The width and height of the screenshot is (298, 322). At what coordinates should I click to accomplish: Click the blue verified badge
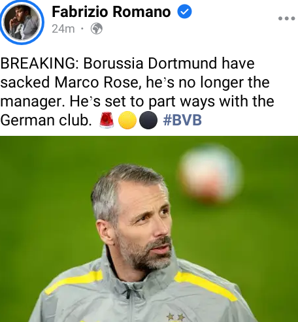[x=184, y=12]
